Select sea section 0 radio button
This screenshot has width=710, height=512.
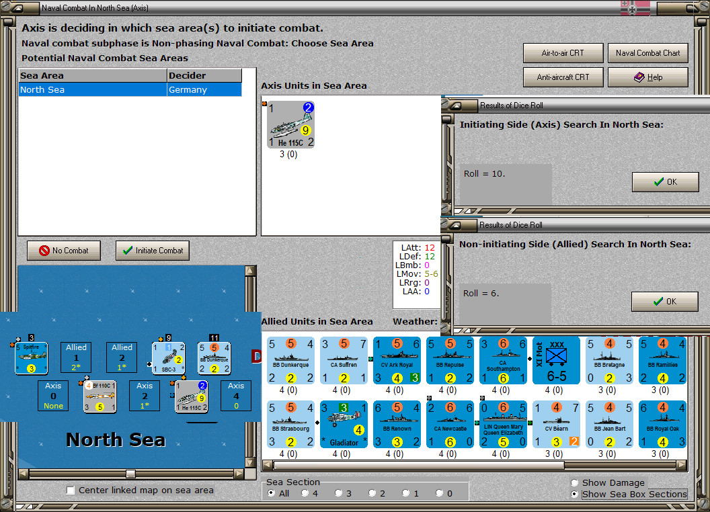point(439,493)
